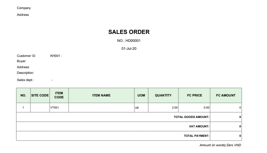
Task: Click the ITEM NAME column header
Action: coord(101,95)
